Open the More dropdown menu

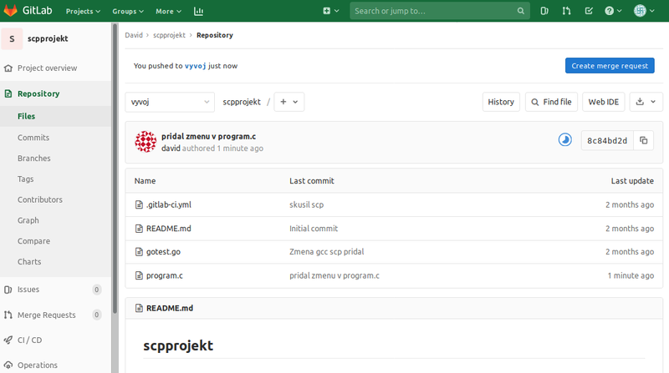coord(168,12)
